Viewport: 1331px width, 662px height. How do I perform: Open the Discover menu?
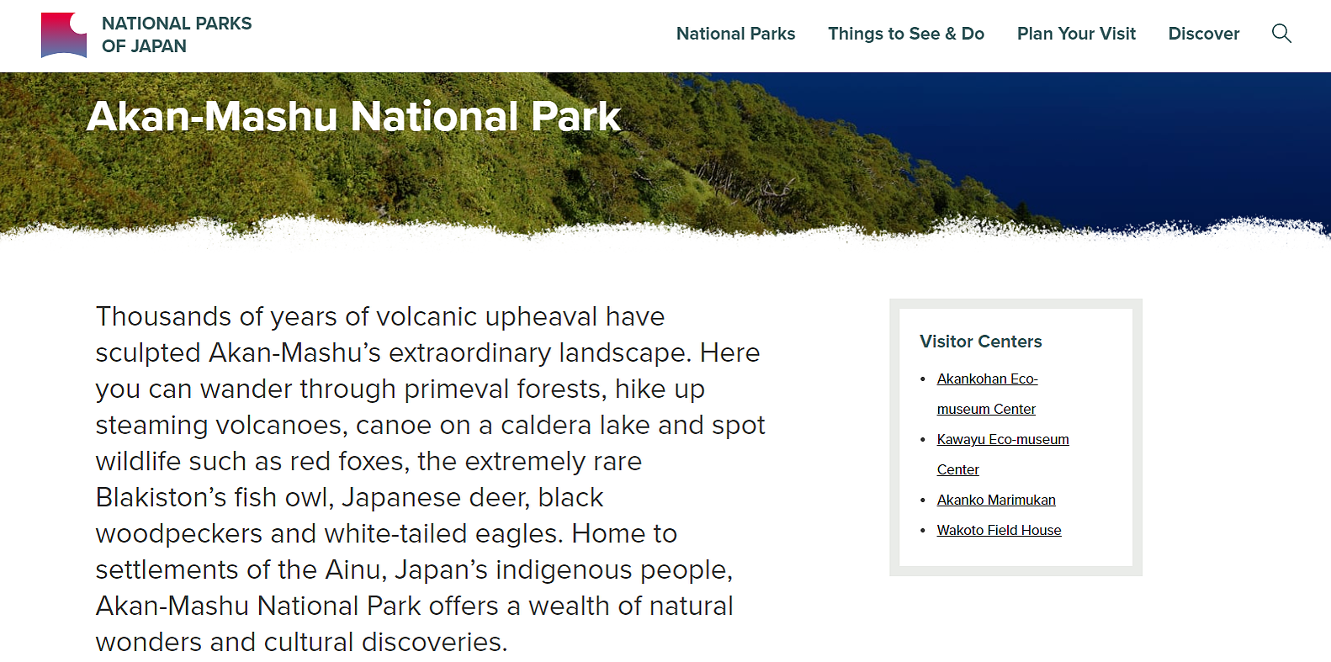pyautogui.click(x=1204, y=34)
